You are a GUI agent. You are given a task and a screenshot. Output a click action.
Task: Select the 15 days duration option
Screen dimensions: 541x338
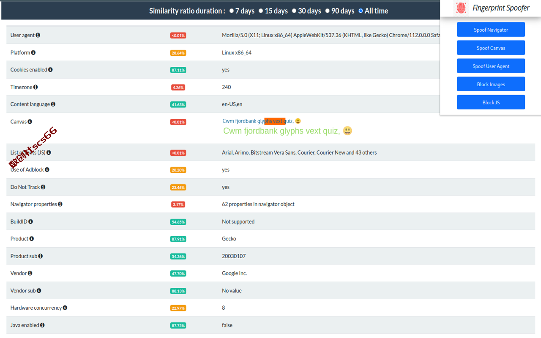[x=261, y=11]
